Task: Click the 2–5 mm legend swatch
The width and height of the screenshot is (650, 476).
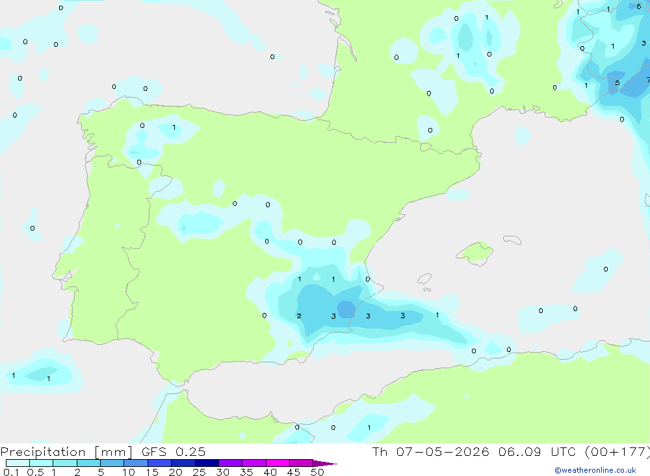Action: pos(88,463)
